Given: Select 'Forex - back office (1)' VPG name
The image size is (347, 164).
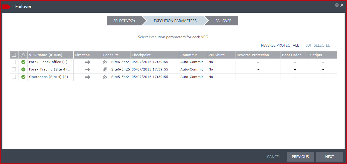Looking at the screenshot, I should (x=48, y=62).
